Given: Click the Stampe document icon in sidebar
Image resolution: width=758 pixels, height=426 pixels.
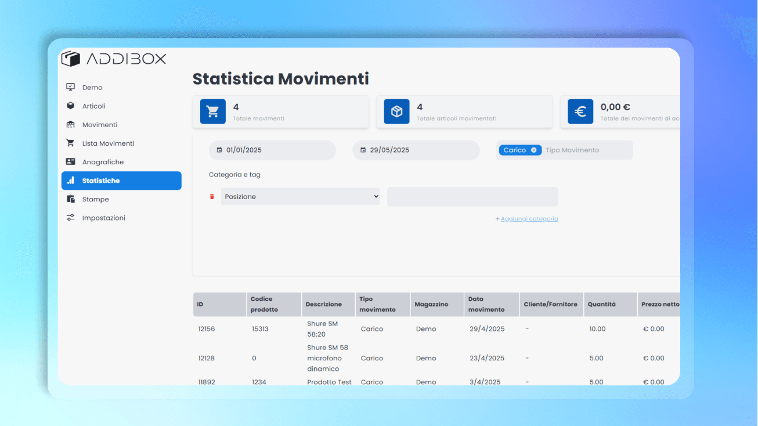Looking at the screenshot, I should click(x=71, y=198).
